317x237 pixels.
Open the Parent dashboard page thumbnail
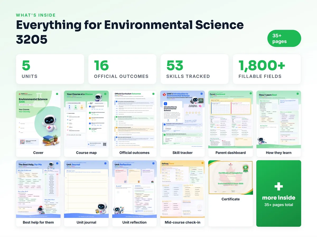click(231, 120)
